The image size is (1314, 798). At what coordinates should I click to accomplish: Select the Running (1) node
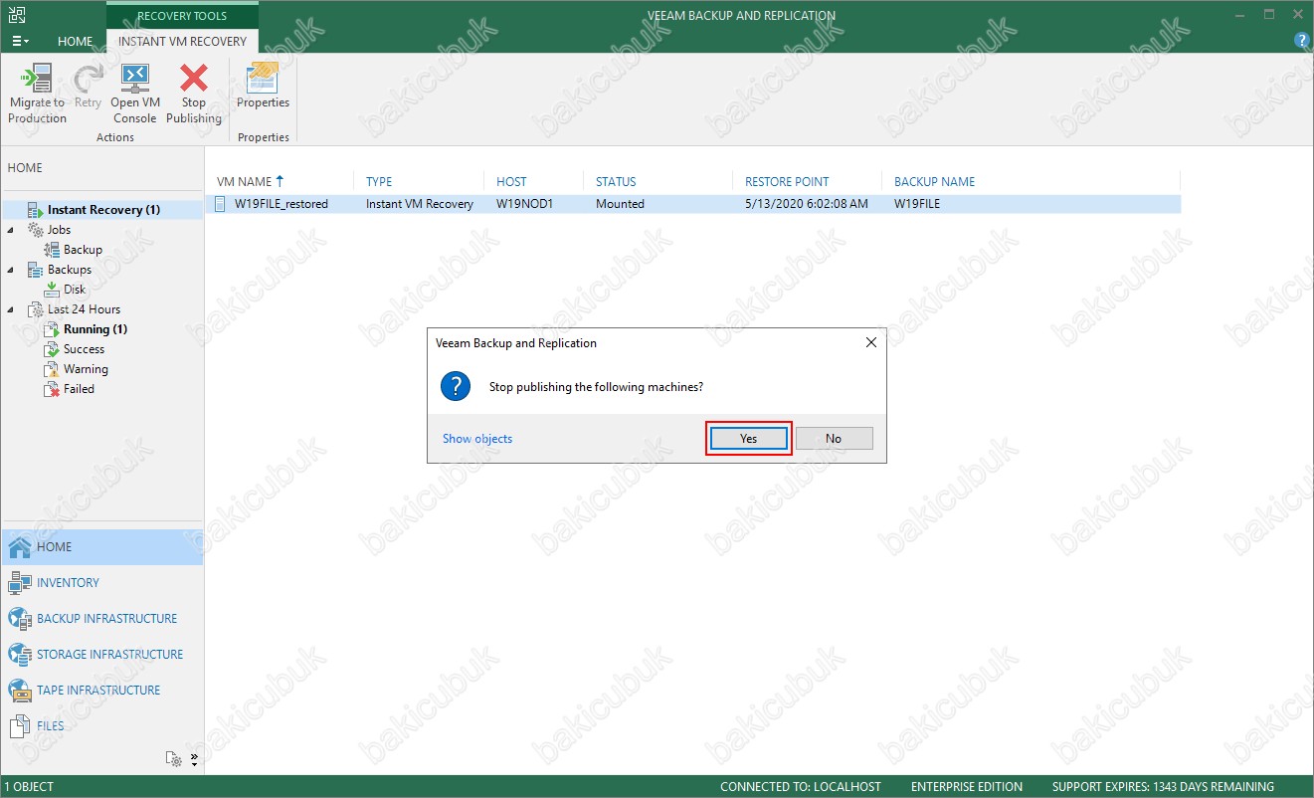point(95,329)
